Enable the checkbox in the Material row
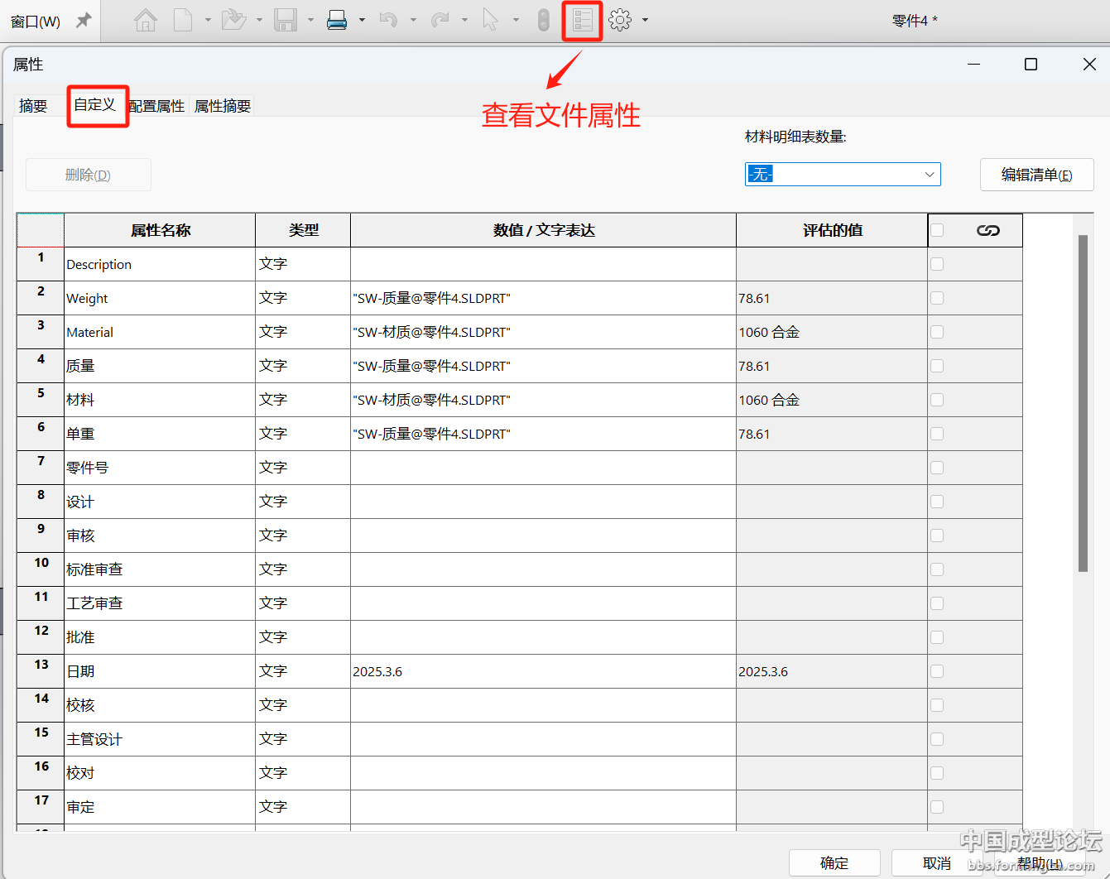Image resolution: width=1110 pixels, height=879 pixels. [x=937, y=332]
